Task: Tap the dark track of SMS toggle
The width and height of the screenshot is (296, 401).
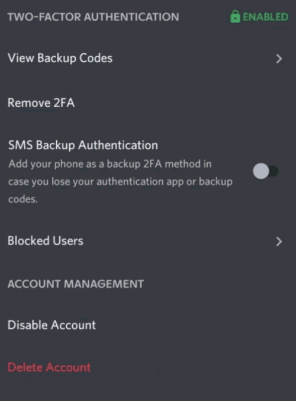Action: (274, 171)
